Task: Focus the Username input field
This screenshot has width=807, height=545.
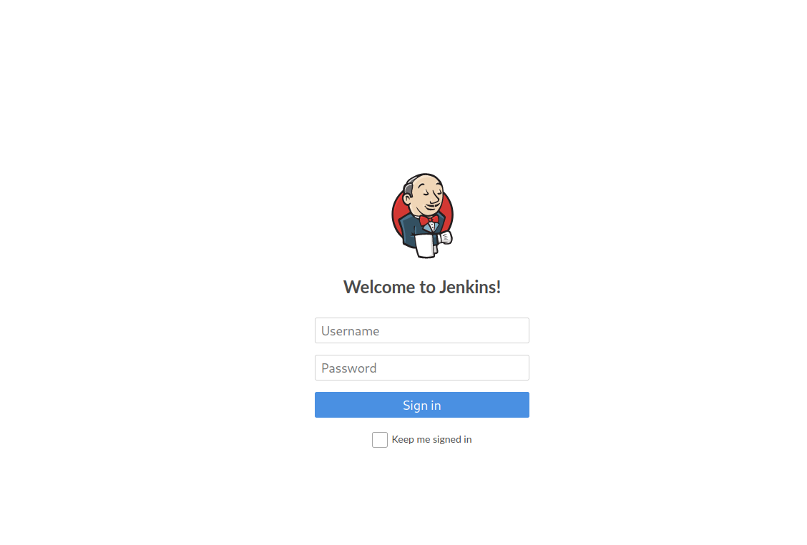Action: [x=422, y=330]
